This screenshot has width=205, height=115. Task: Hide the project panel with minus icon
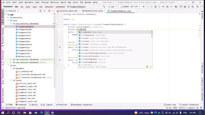(53, 11)
